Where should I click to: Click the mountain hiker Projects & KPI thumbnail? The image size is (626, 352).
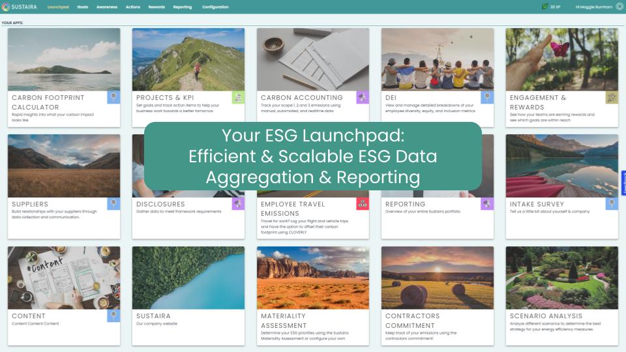point(188,59)
